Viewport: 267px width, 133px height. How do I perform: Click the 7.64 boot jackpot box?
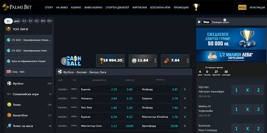(x=175, y=61)
